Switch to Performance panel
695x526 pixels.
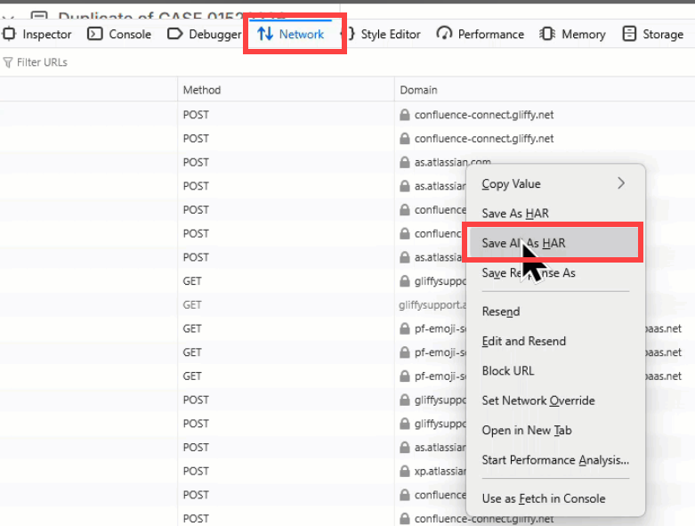point(481,35)
